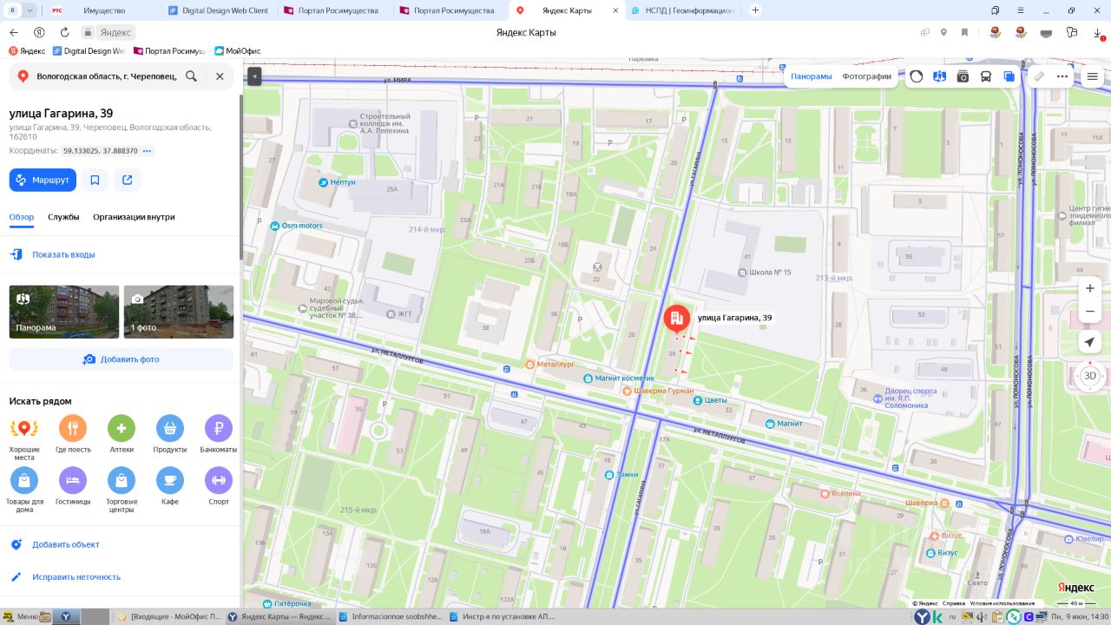
Task: Open Входящие МойОфис taskbar item
Action: pyautogui.click(x=169, y=616)
